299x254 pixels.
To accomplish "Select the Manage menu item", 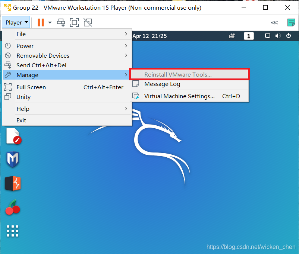I will [67, 75].
